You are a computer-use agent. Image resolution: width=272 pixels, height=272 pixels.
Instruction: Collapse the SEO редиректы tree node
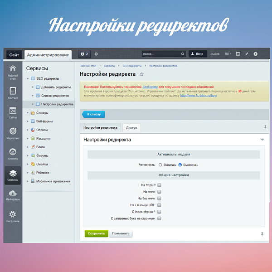(28, 78)
